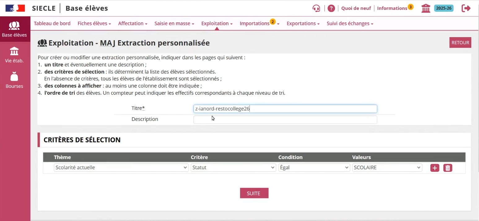
Task: Expand the Exportations menu
Action: [x=303, y=24]
